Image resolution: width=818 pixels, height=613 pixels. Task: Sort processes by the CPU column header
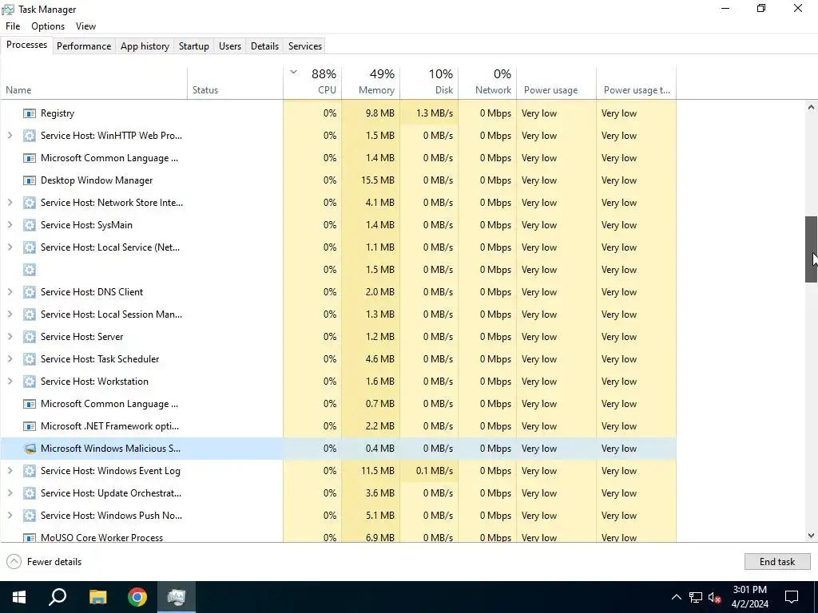(312, 82)
